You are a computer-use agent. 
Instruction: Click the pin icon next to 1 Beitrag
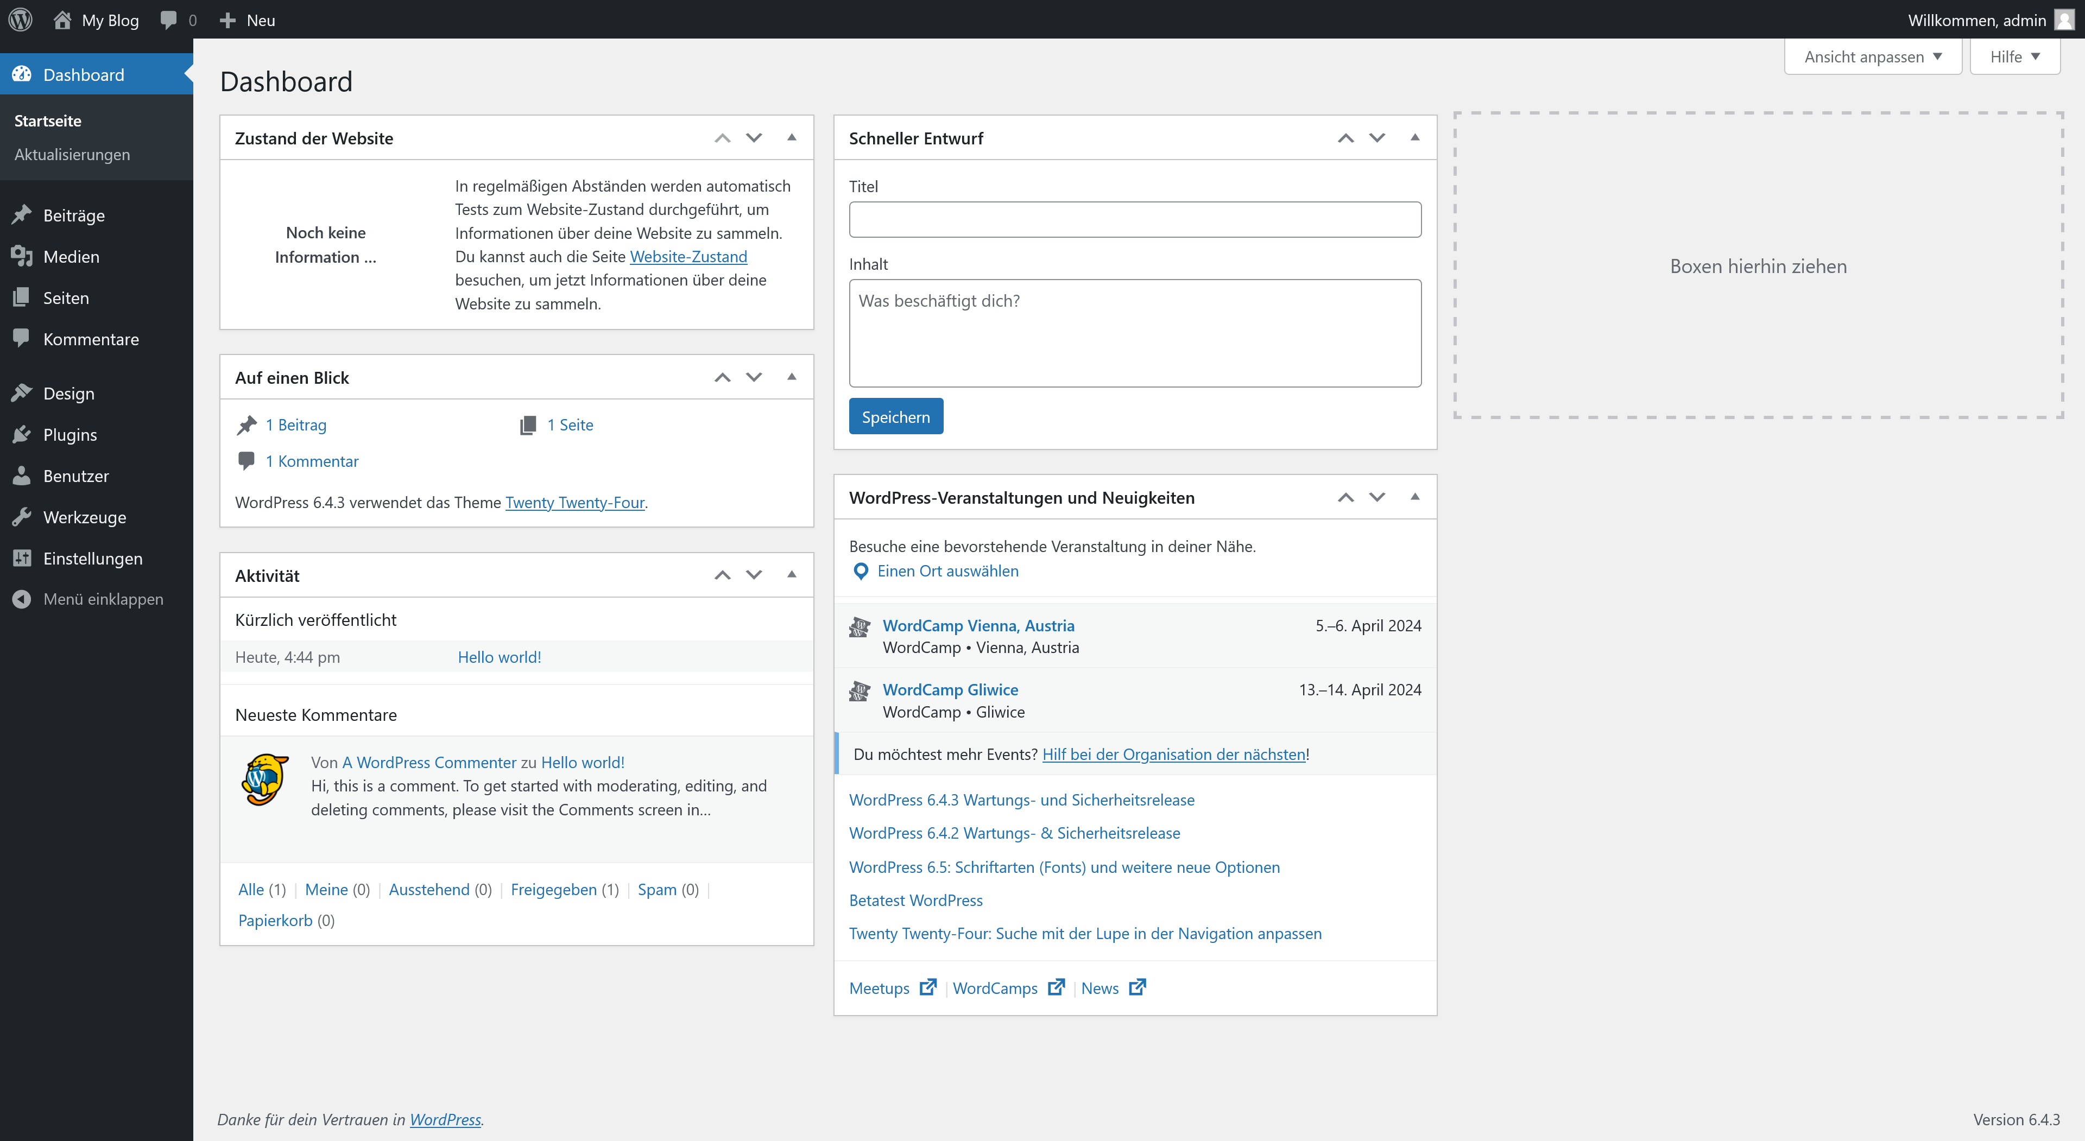coord(247,425)
